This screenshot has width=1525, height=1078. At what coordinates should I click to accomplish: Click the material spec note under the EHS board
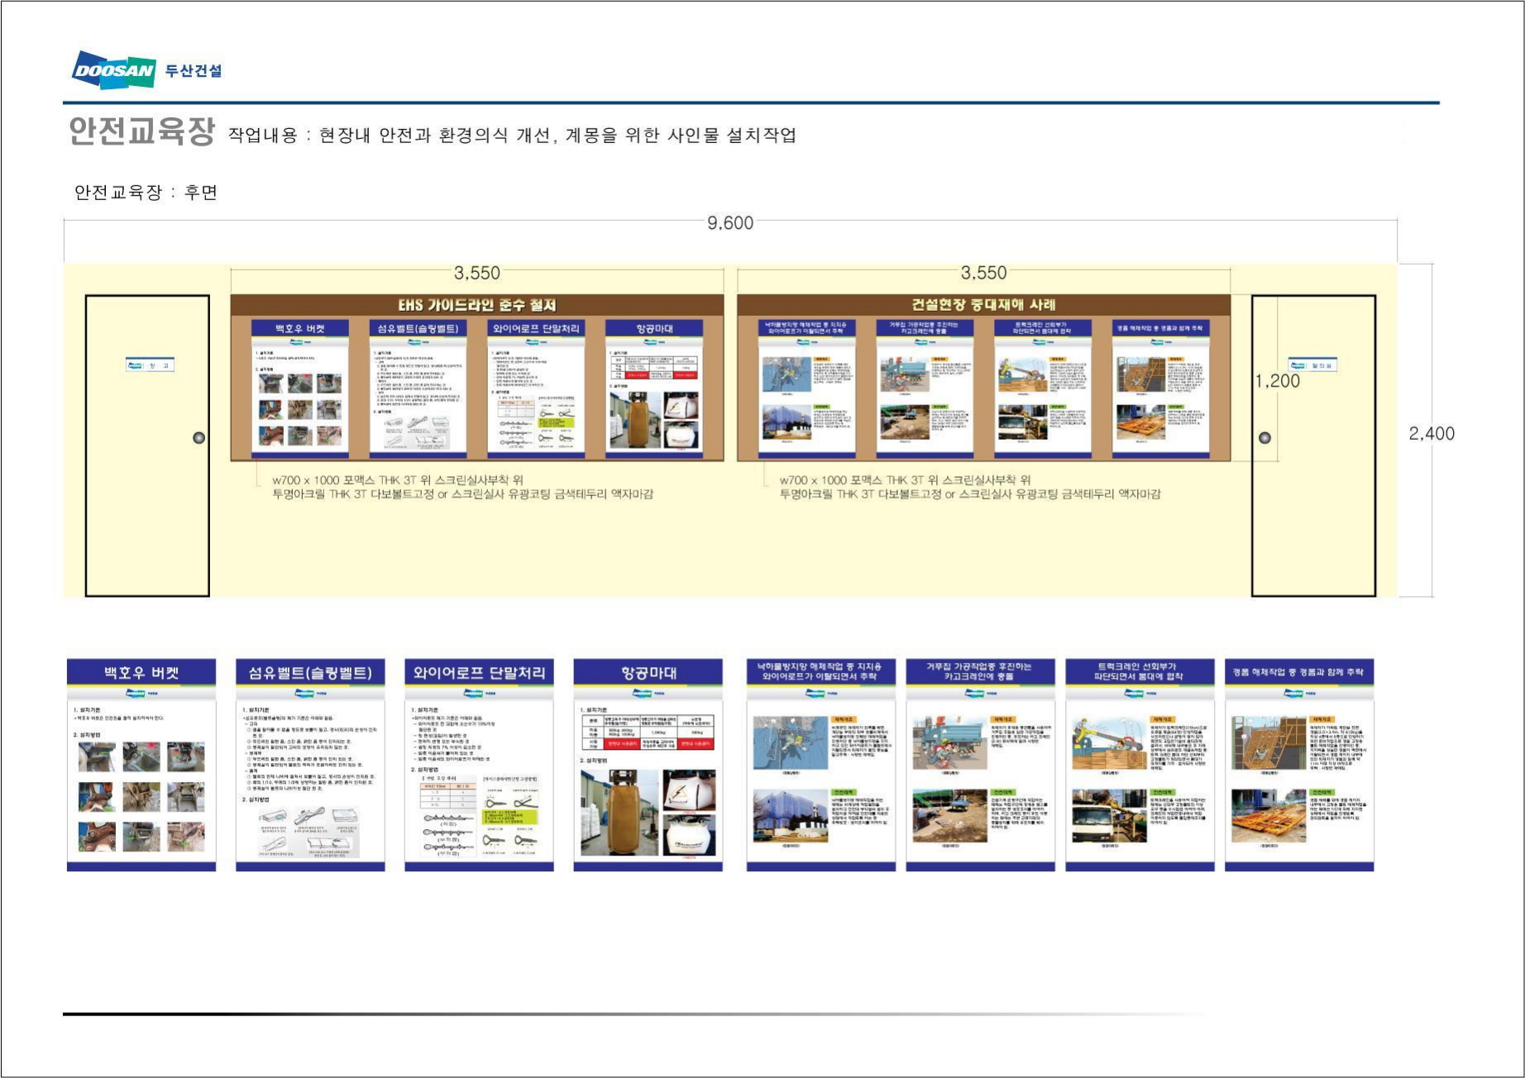point(462,487)
